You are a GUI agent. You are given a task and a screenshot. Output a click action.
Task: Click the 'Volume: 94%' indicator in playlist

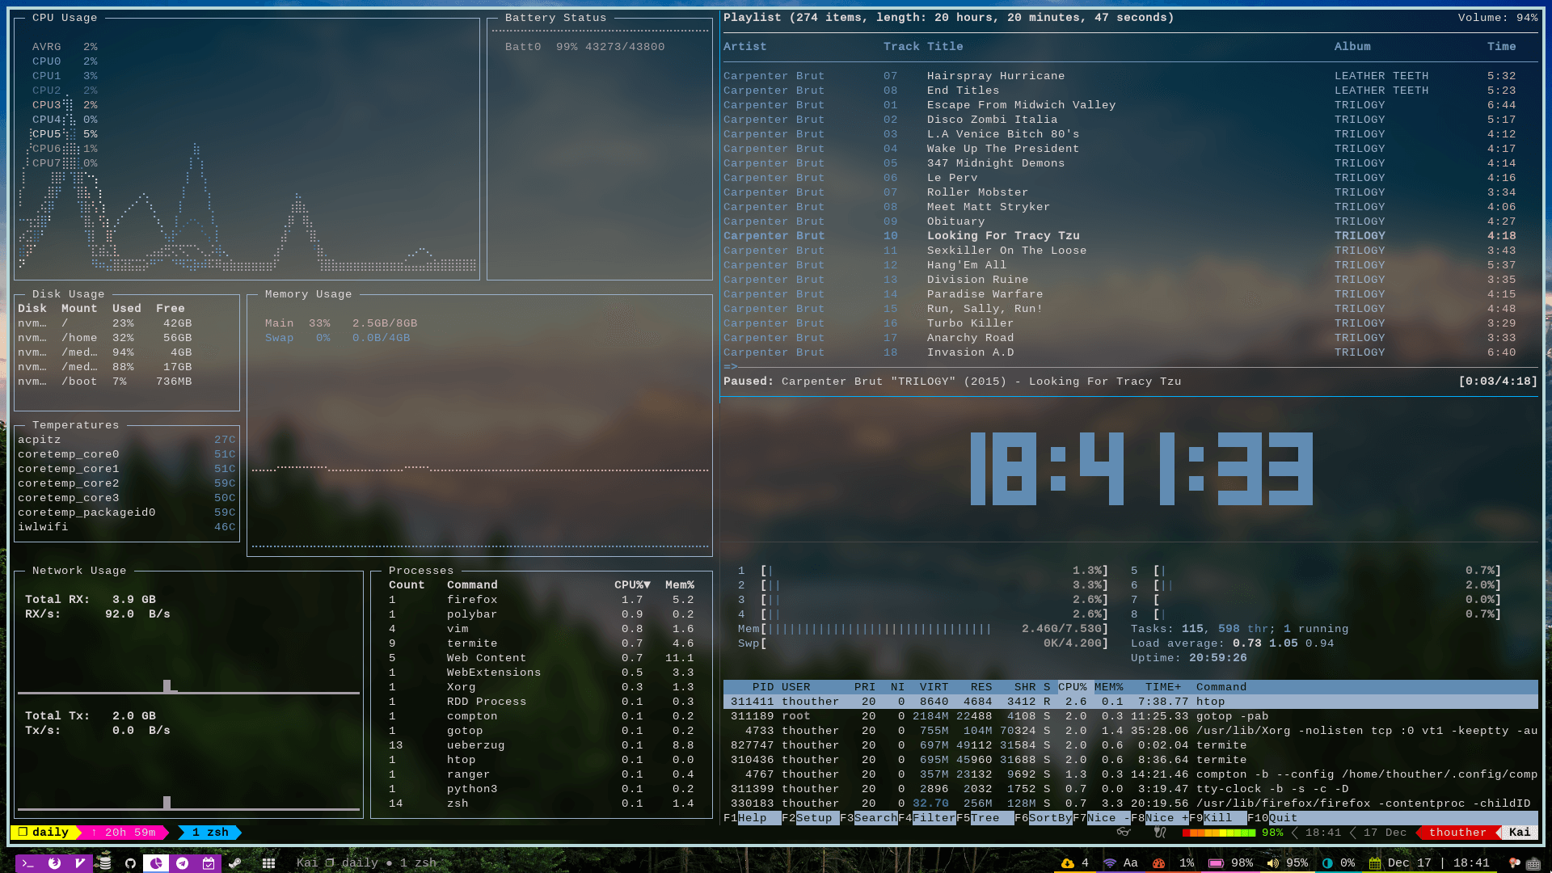click(x=1497, y=18)
